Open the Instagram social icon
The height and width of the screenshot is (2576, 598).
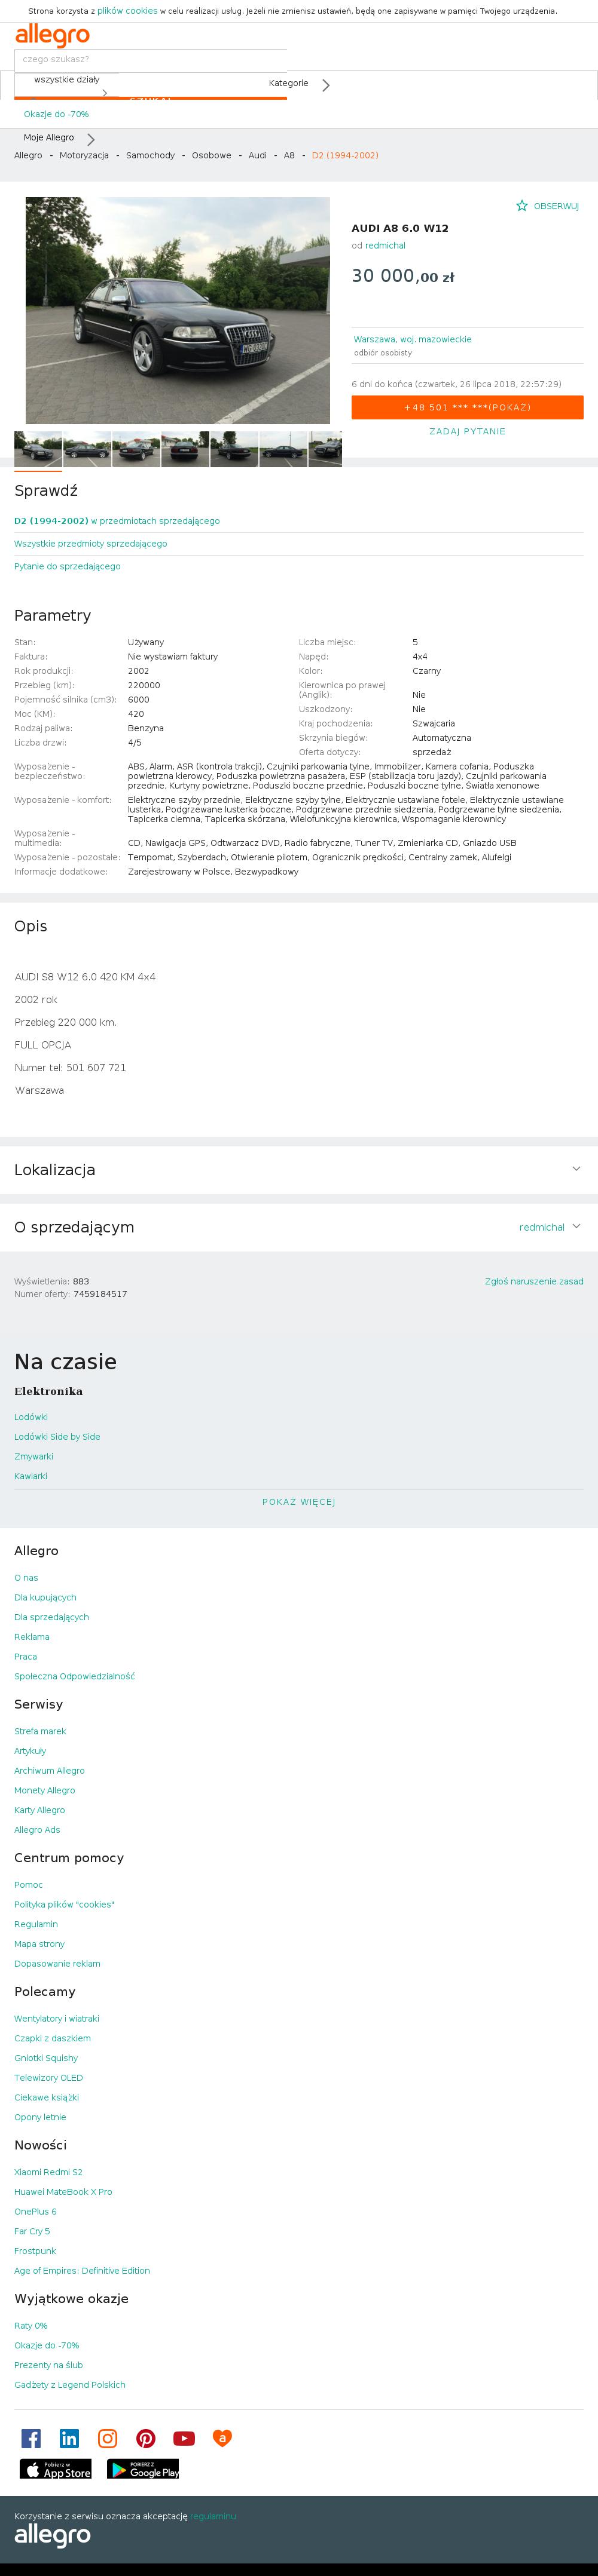point(107,2438)
